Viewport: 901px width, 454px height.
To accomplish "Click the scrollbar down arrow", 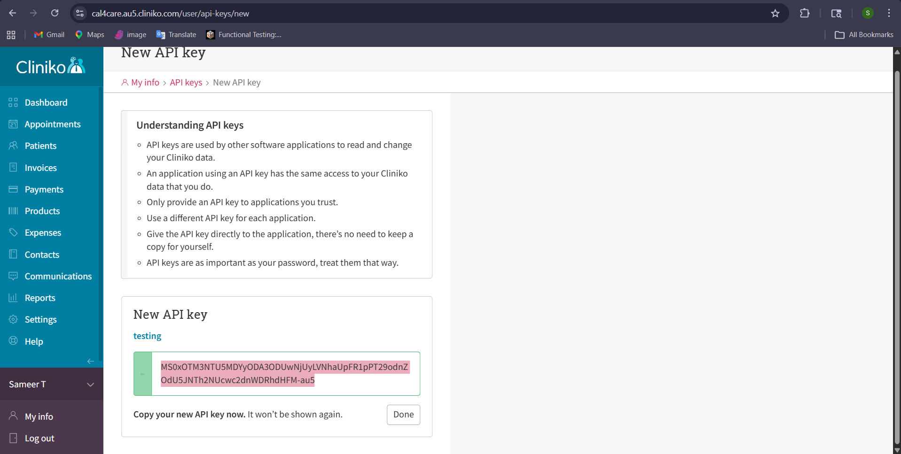I will (897, 450).
